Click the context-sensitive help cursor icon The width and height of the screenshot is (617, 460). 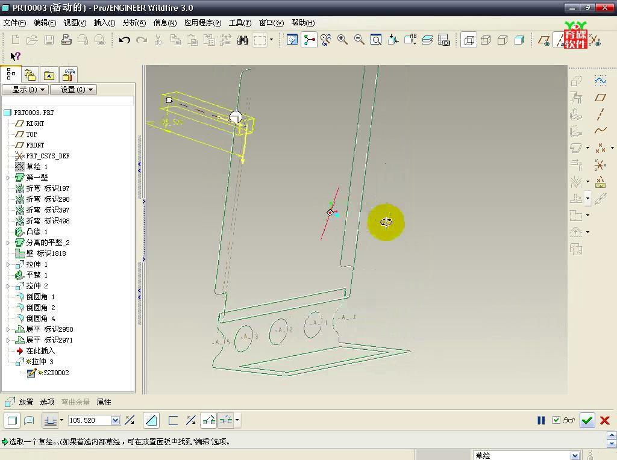(x=15, y=57)
